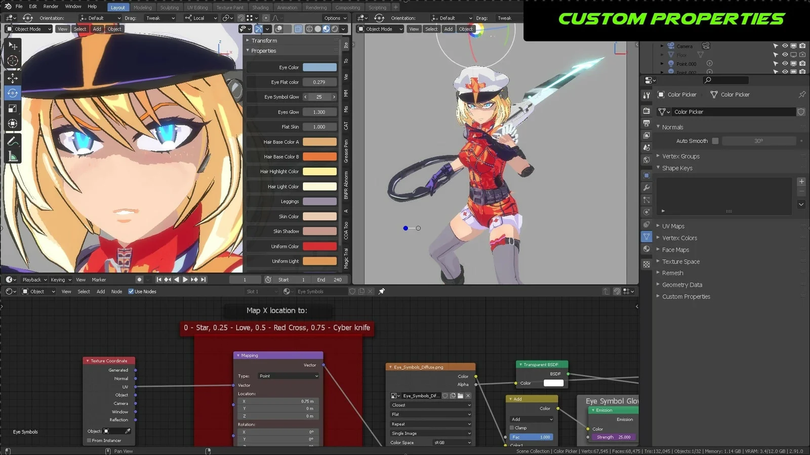Click the Add button in the 3D viewport header

97,29
